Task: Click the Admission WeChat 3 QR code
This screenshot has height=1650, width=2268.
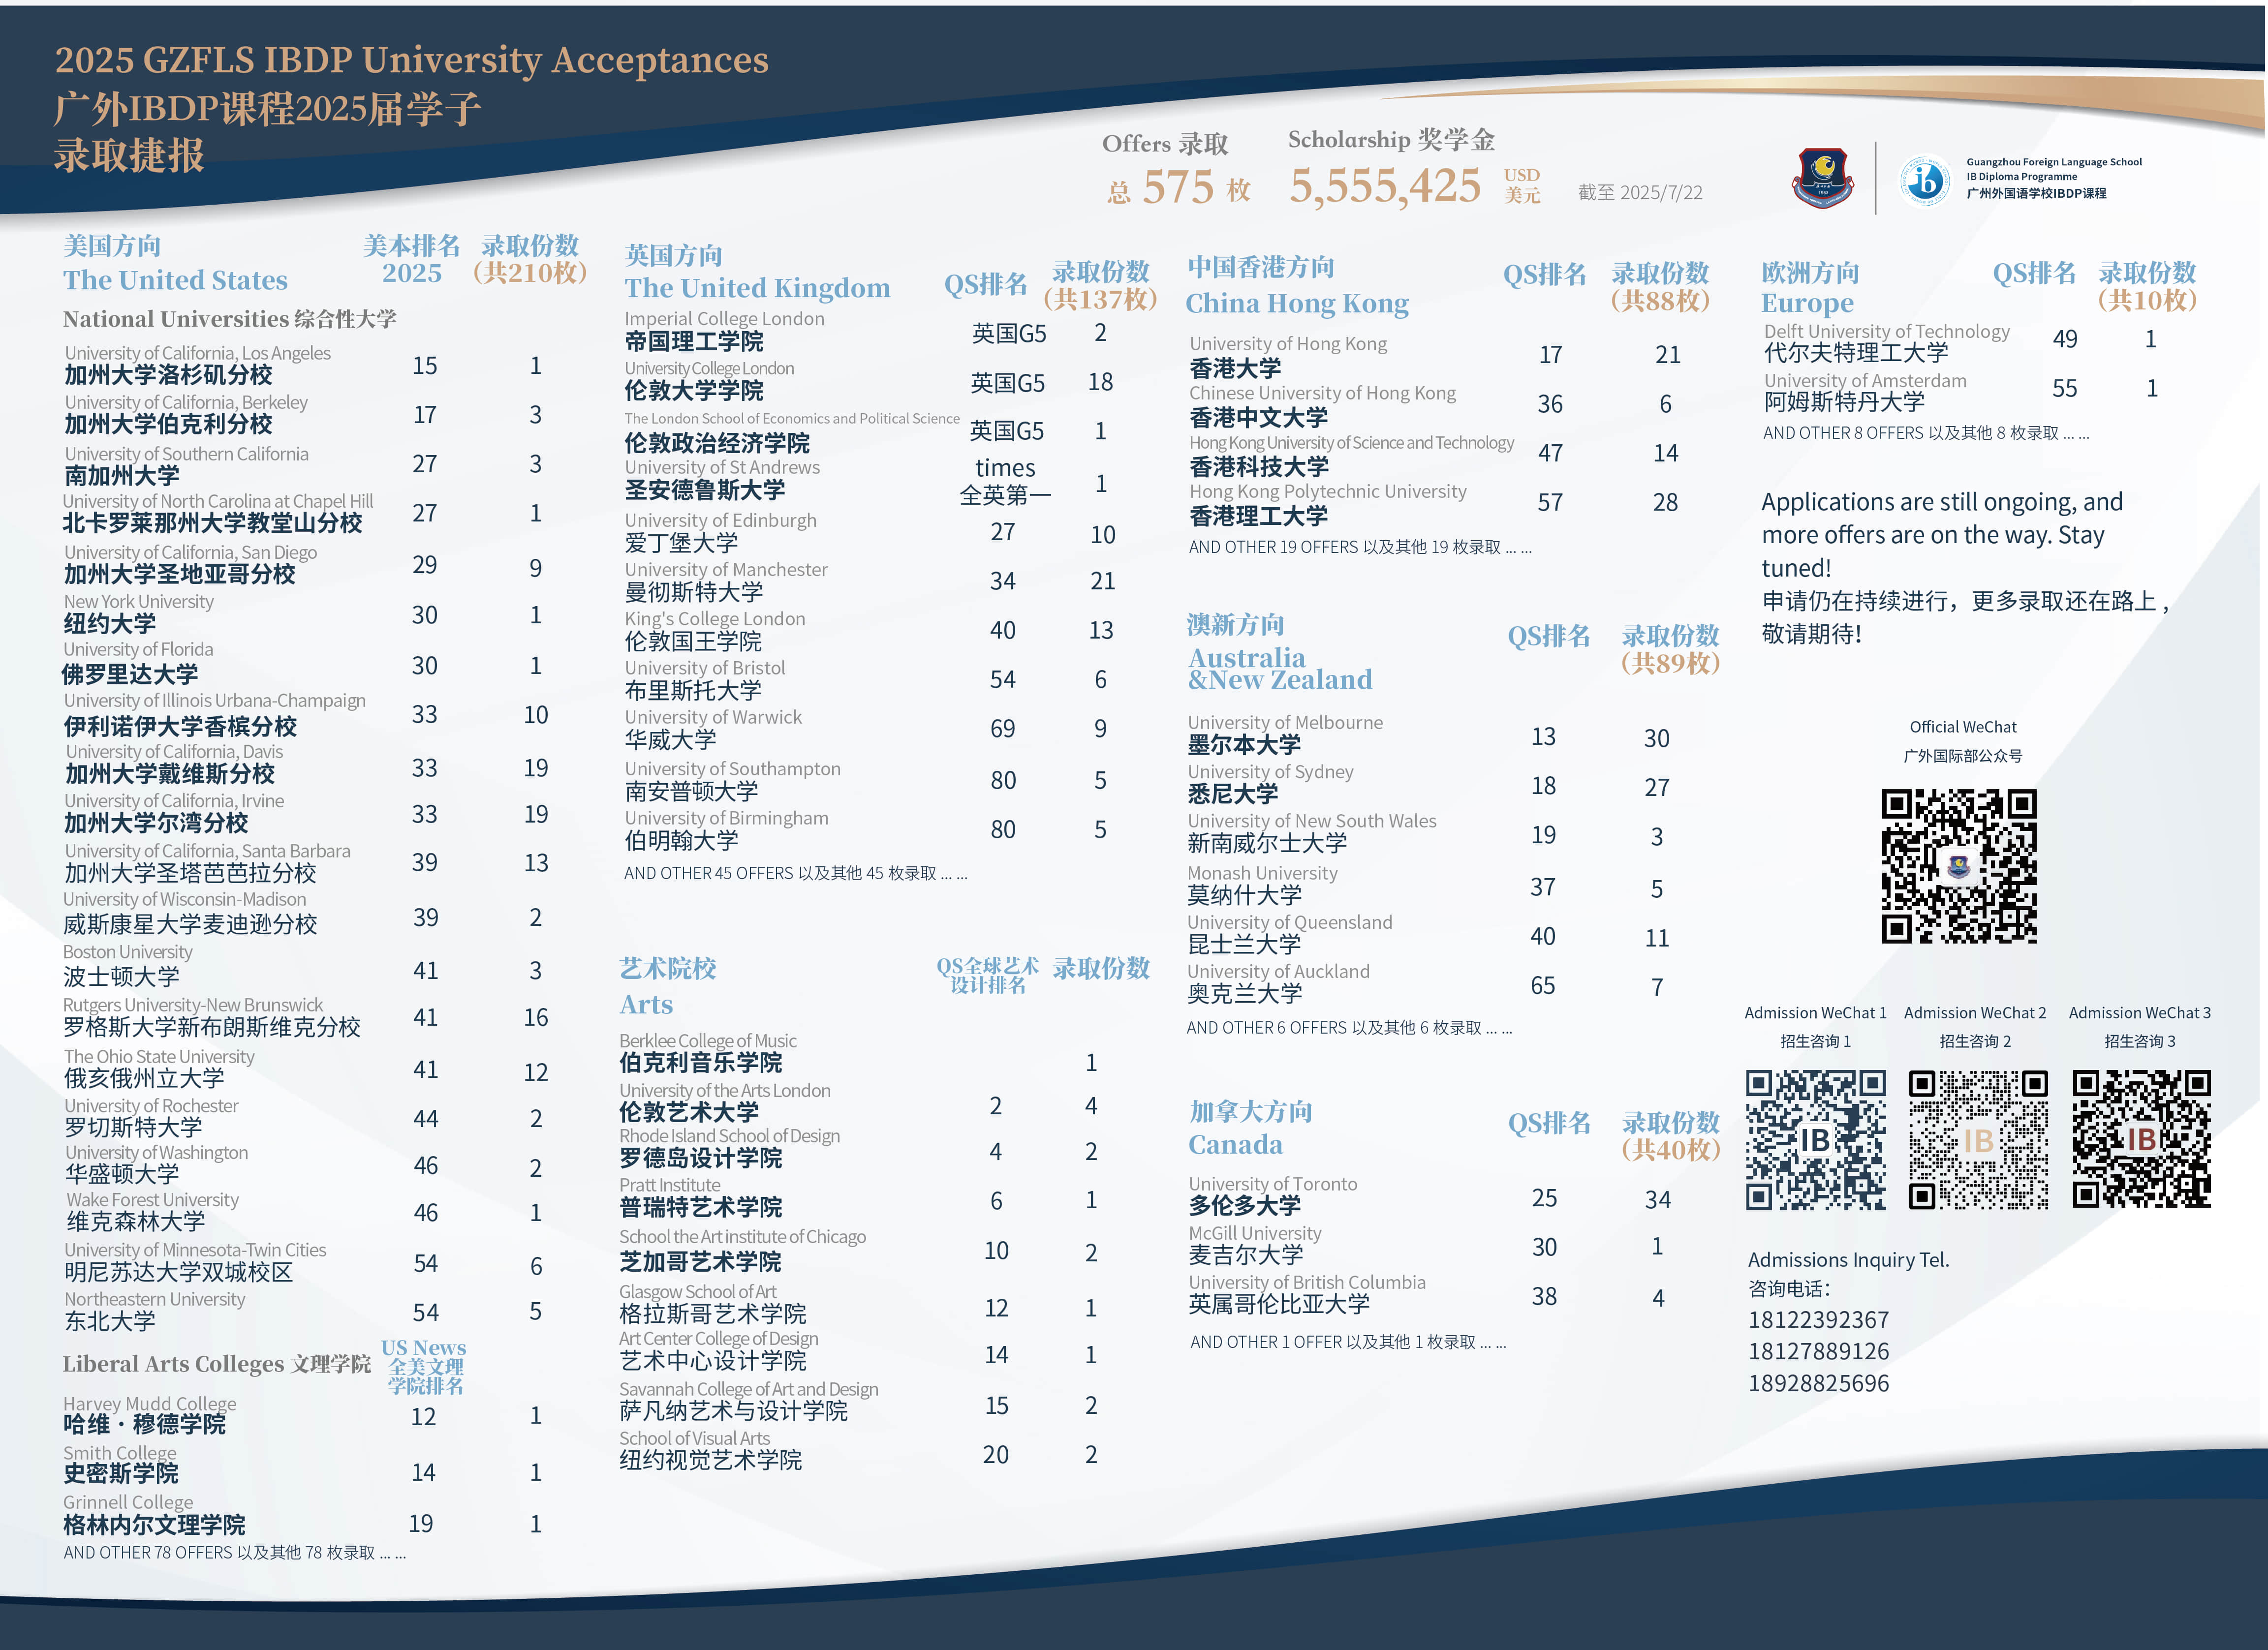Action: pos(2141,1140)
